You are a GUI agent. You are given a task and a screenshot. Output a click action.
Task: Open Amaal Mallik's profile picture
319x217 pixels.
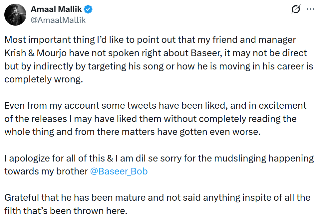click(15, 15)
